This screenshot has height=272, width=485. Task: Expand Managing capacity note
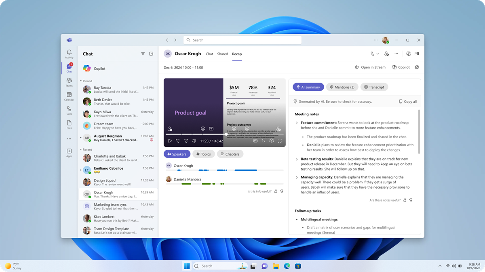click(297, 177)
